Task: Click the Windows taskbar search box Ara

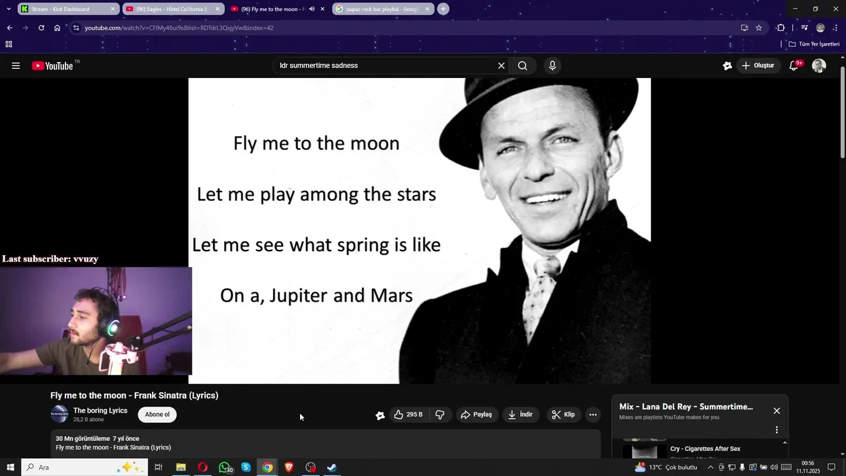Action: coord(85,467)
